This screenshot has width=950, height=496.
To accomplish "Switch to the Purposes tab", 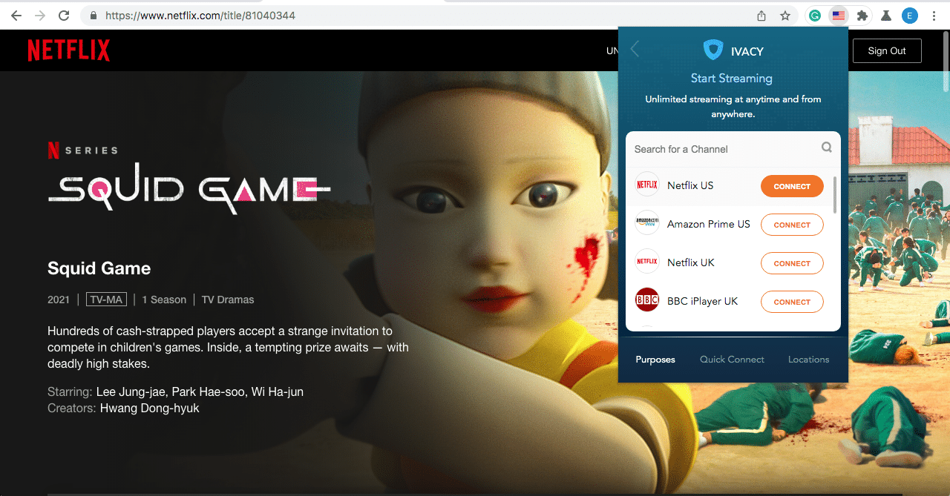I will click(655, 360).
